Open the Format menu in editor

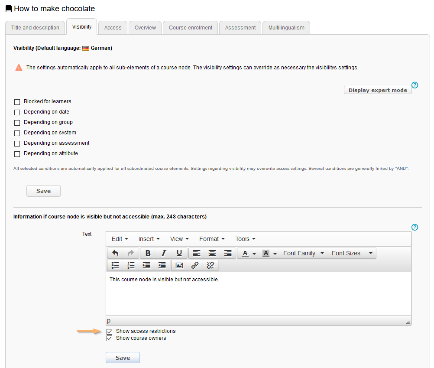[x=212, y=239]
